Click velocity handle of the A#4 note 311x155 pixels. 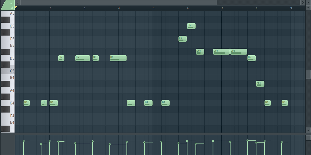click(x=256, y=143)
